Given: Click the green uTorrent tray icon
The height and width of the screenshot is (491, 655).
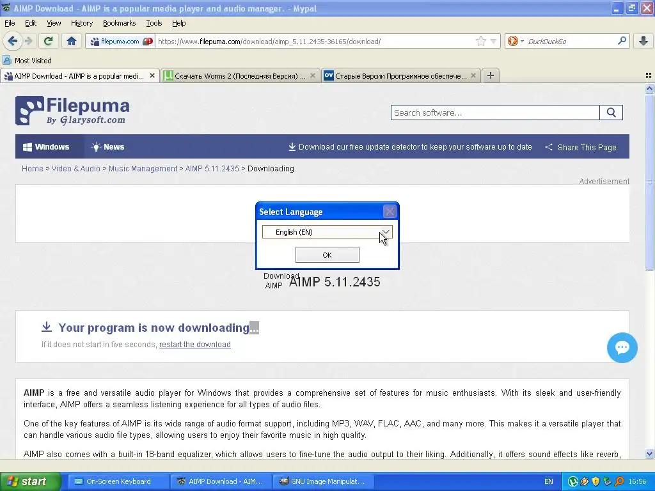Looking at the screenshot, I should coord(573,481).
